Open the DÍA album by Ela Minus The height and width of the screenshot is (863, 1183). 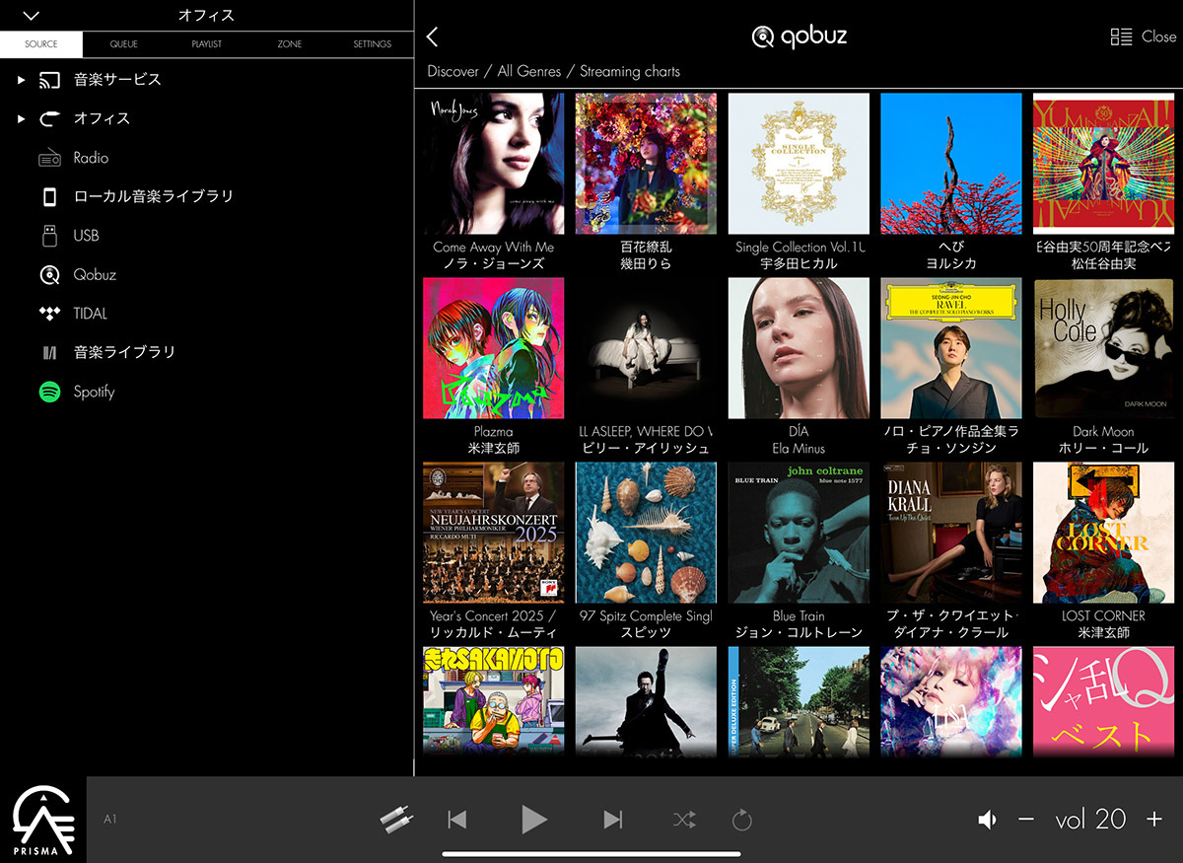(x=799, y=348)
